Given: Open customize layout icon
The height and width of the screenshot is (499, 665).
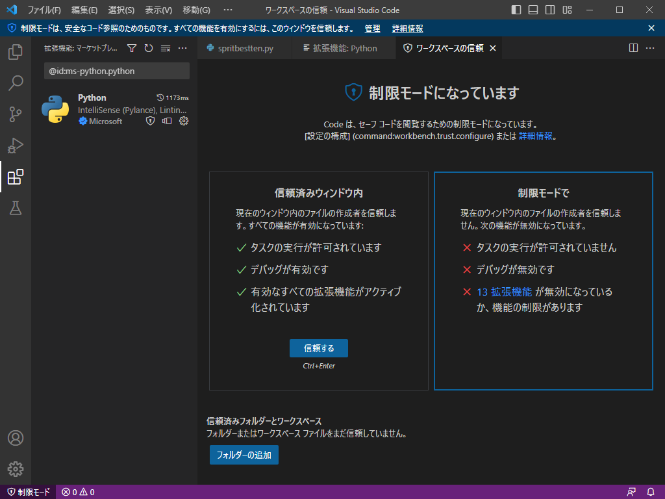Looking at the screenshot, I should pyautogui.click(x=567, y=10).
